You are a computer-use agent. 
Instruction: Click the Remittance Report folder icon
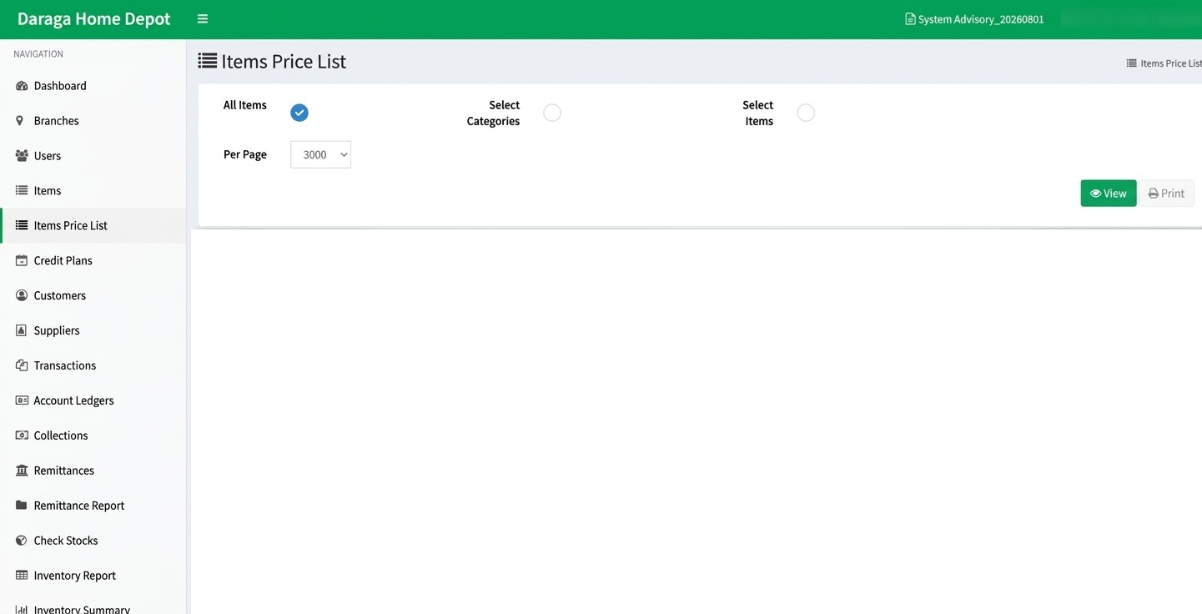pos(22,506)
